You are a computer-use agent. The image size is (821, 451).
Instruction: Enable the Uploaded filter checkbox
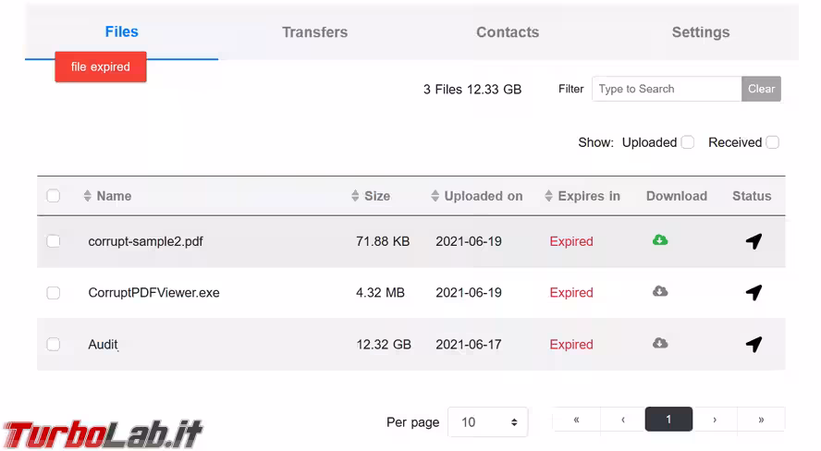tap(687, 142)
